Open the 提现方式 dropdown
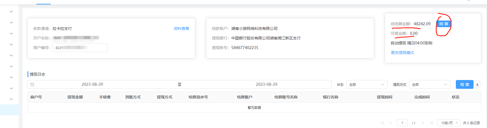The width and height of the screenshot is (487, 128). point(429,84)
